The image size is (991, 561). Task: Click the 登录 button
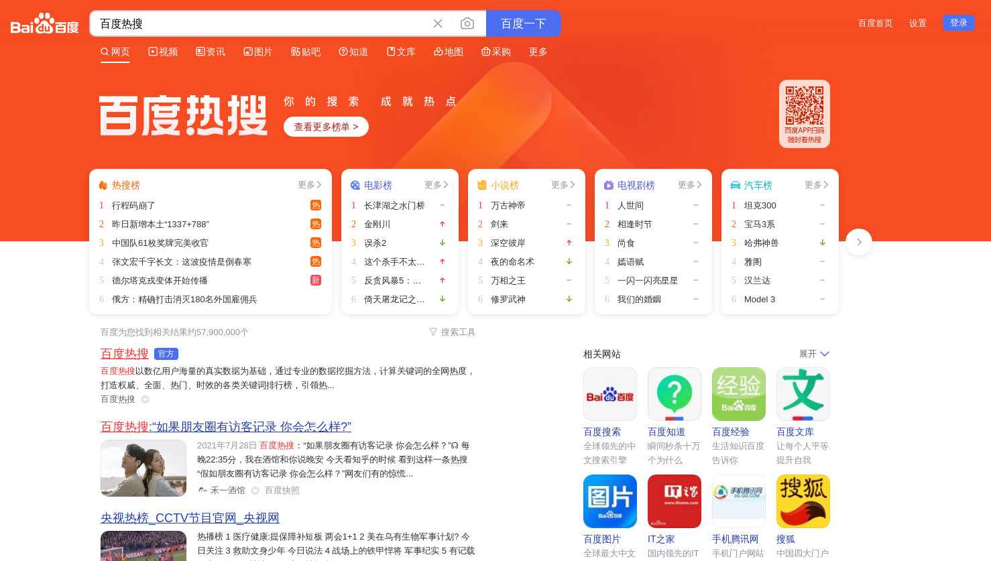click(959, 23)
